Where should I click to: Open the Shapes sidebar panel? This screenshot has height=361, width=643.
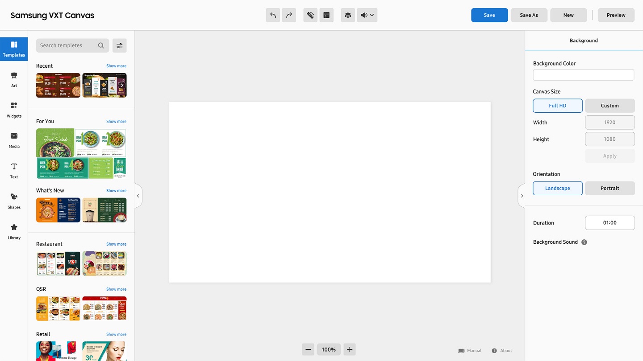click(14, 201)
